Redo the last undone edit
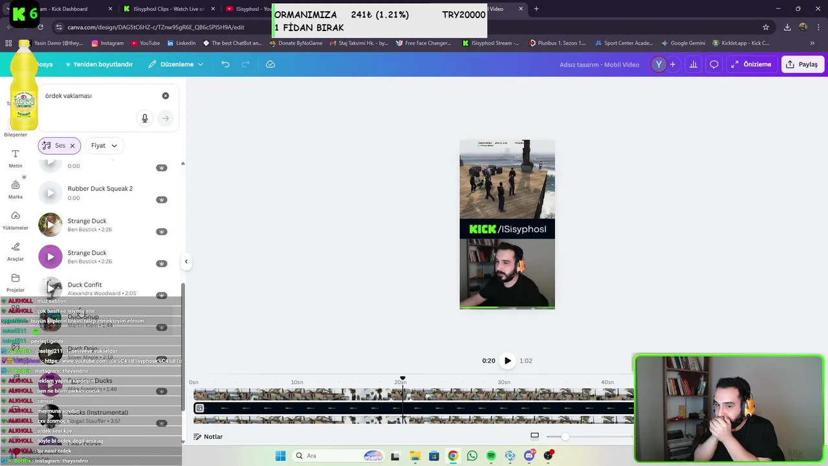This screenshot has height=466, width=828. (x=245, y=64)
